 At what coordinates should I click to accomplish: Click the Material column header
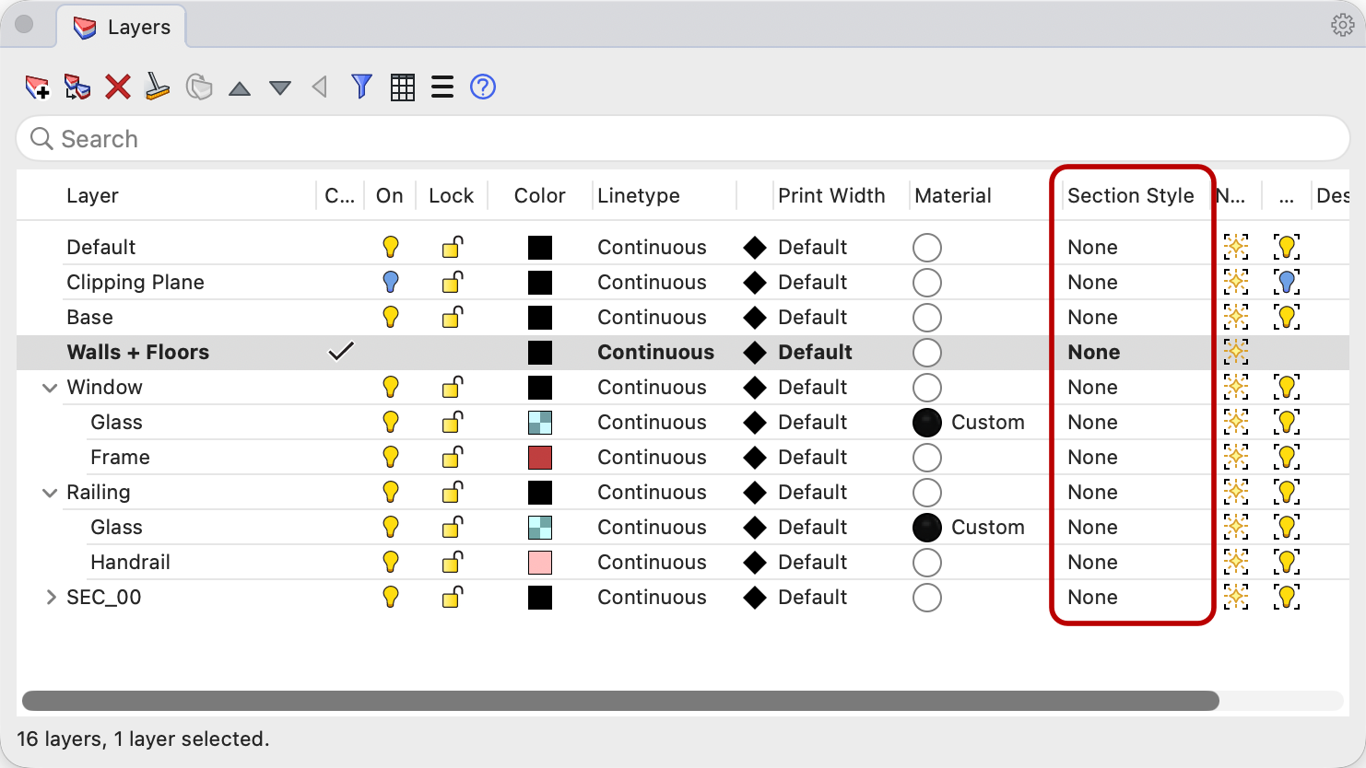[x=953, y=195]
